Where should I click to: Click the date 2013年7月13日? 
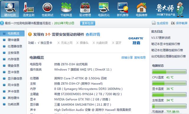tap(64, 23)
